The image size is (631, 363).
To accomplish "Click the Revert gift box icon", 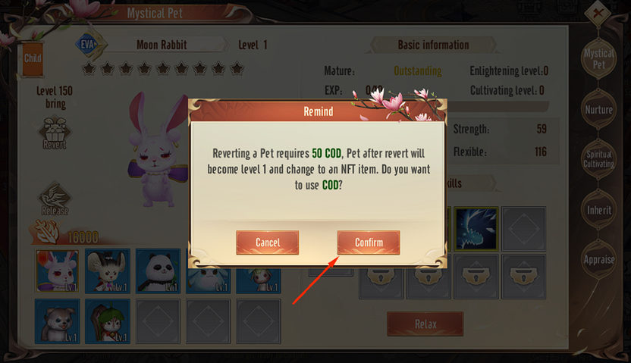I will coord(55,133).
